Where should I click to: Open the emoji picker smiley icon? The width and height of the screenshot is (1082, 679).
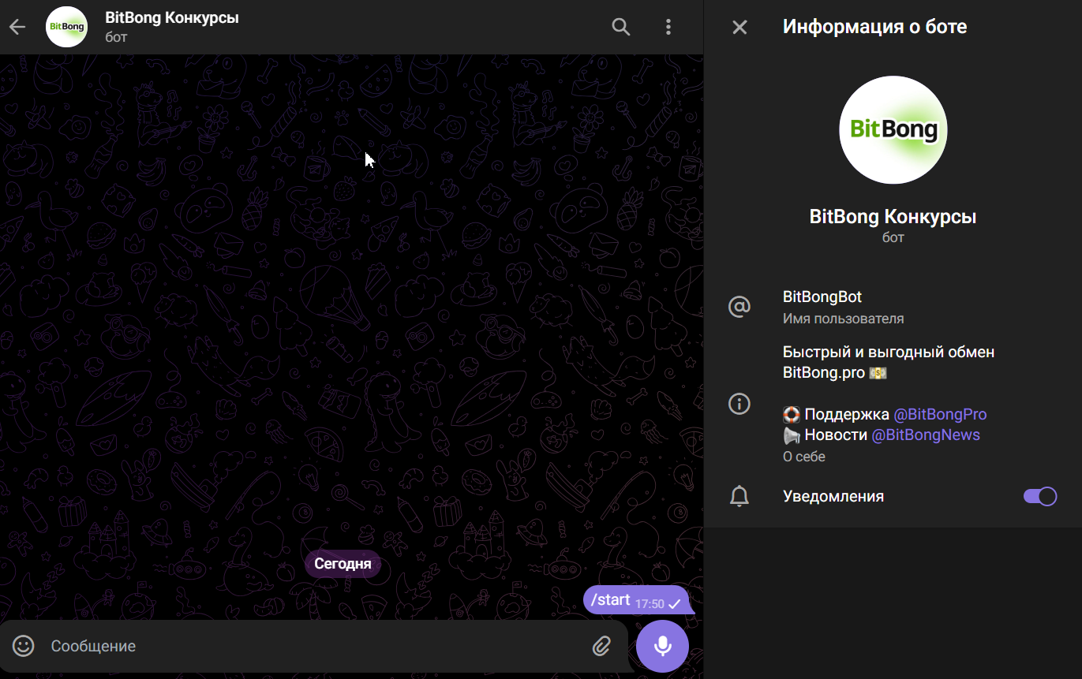(x=24, y=646)
